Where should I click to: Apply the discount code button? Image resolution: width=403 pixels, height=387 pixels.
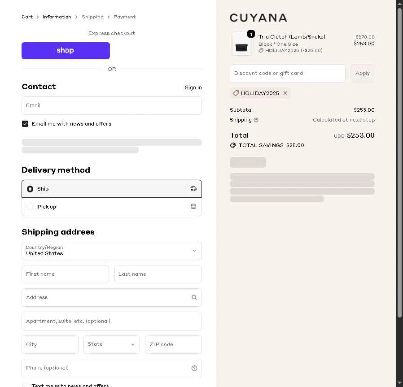pyautogui.click(x=362, y=74)
